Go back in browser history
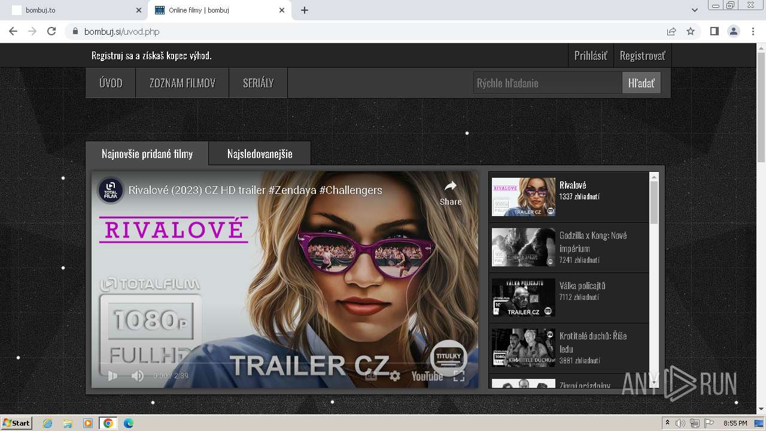 click(x=13, y=31)
